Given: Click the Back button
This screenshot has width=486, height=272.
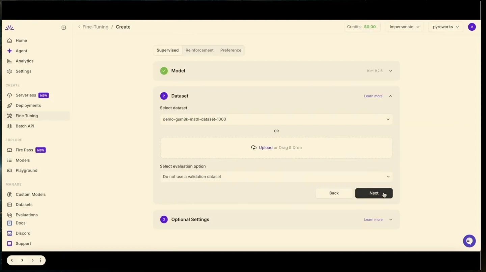Looking at the screenshot, I should tap(334, 193).
